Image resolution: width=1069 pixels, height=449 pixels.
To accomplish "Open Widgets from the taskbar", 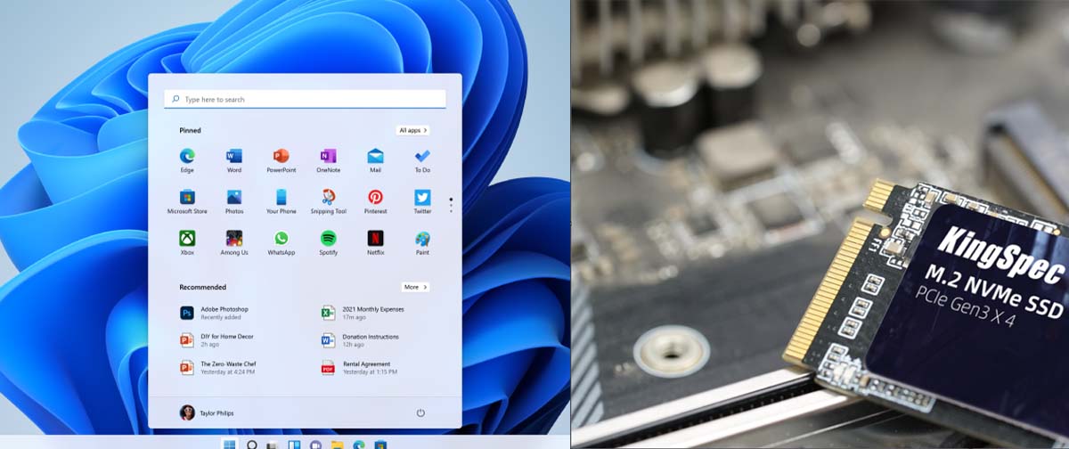I will tap(294, 444).
